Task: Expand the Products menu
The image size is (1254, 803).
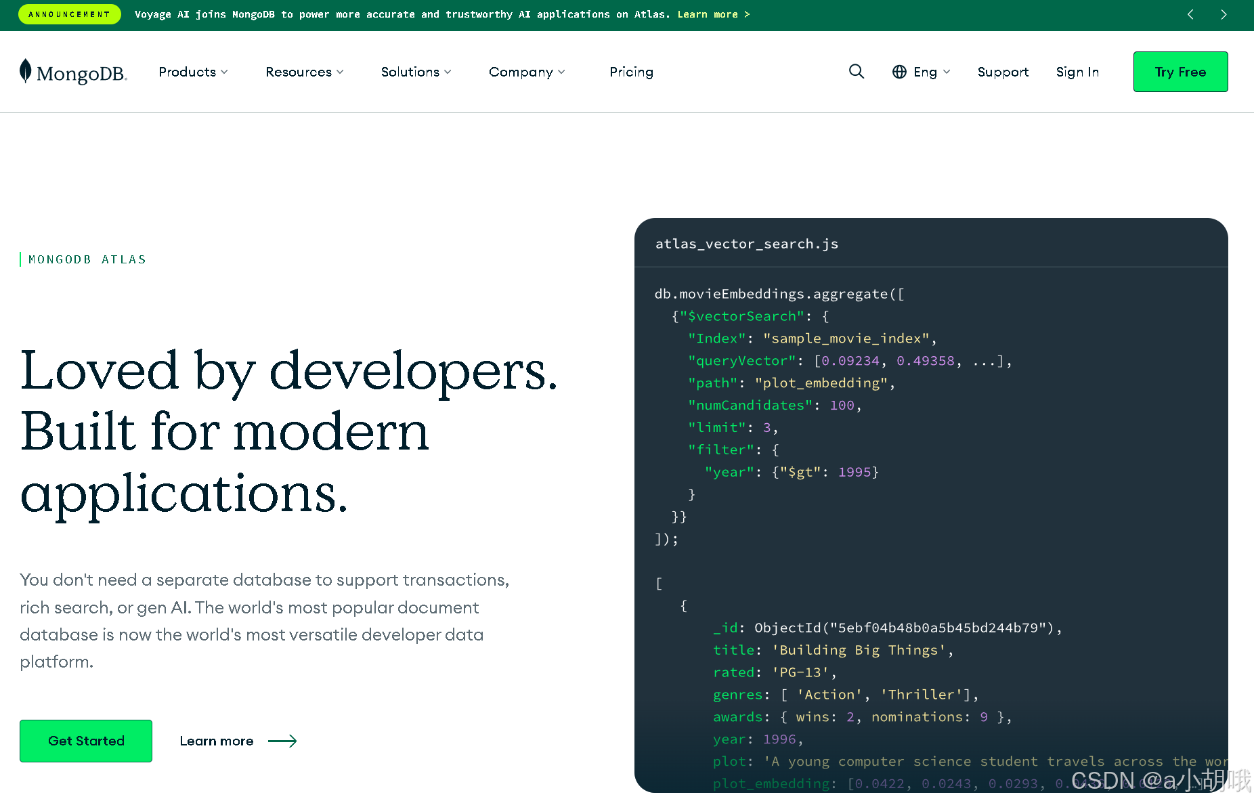Action: (x=193, y=72)
